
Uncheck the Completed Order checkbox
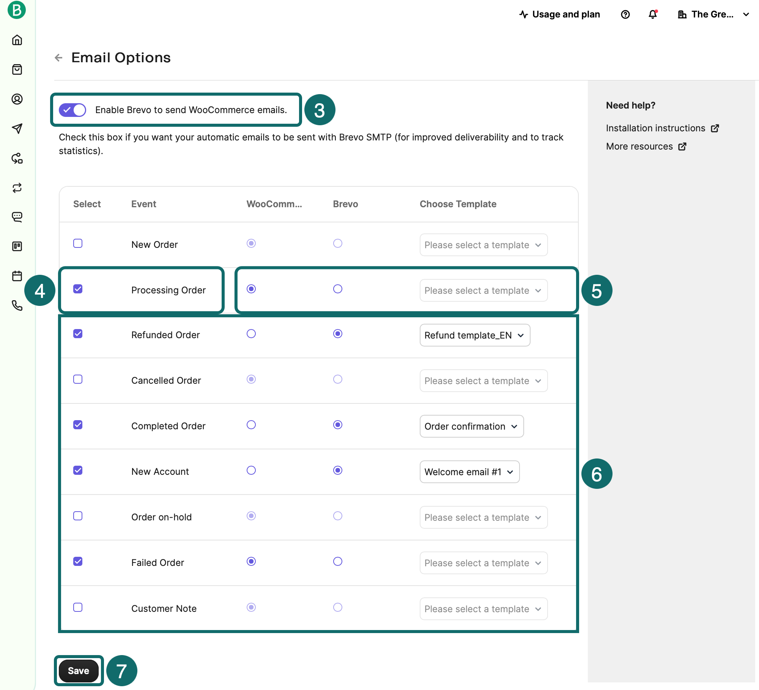coord(78,425)
